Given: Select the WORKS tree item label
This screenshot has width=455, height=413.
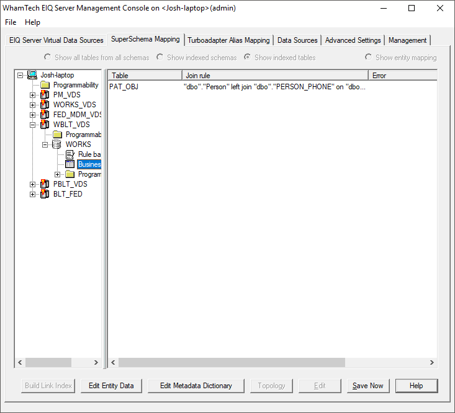Looking at the screenshot, I should (78, 144).
